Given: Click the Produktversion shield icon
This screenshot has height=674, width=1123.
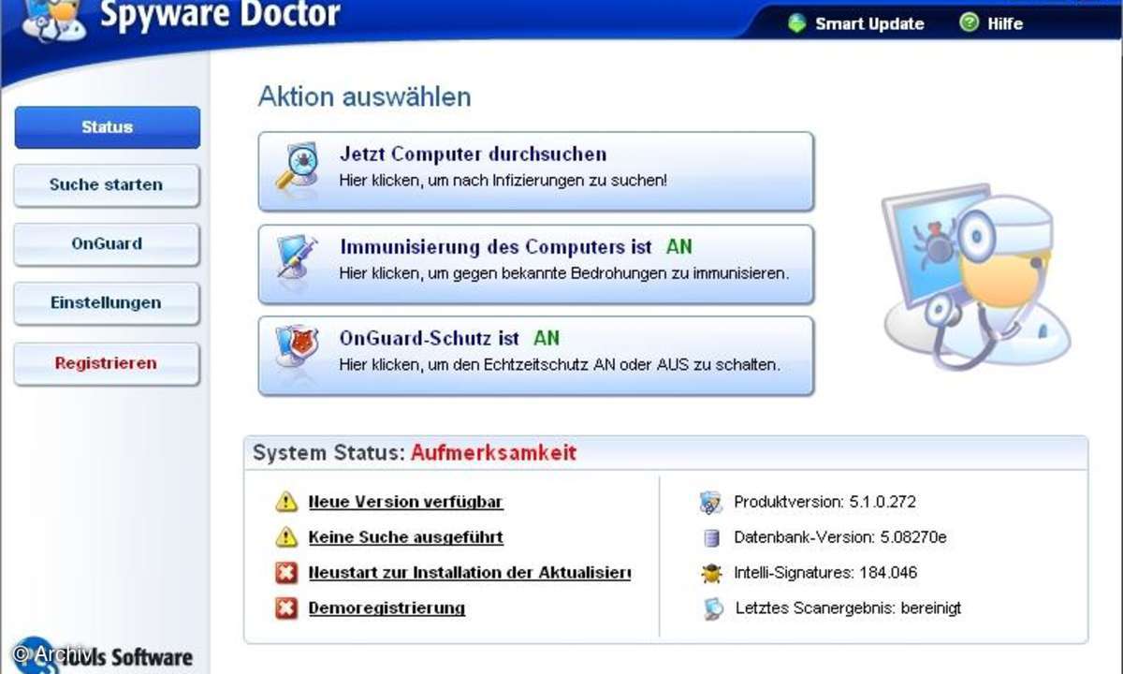Looking at the screenshot, I should 711,503.
